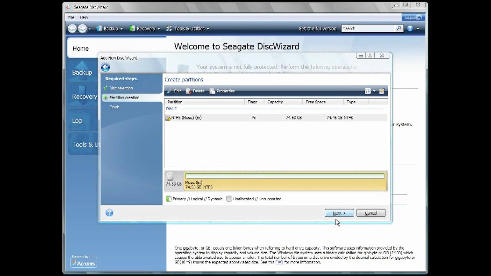Screen dimensions: 491x276
Task: Click the Next button
Action: [339, 213]
